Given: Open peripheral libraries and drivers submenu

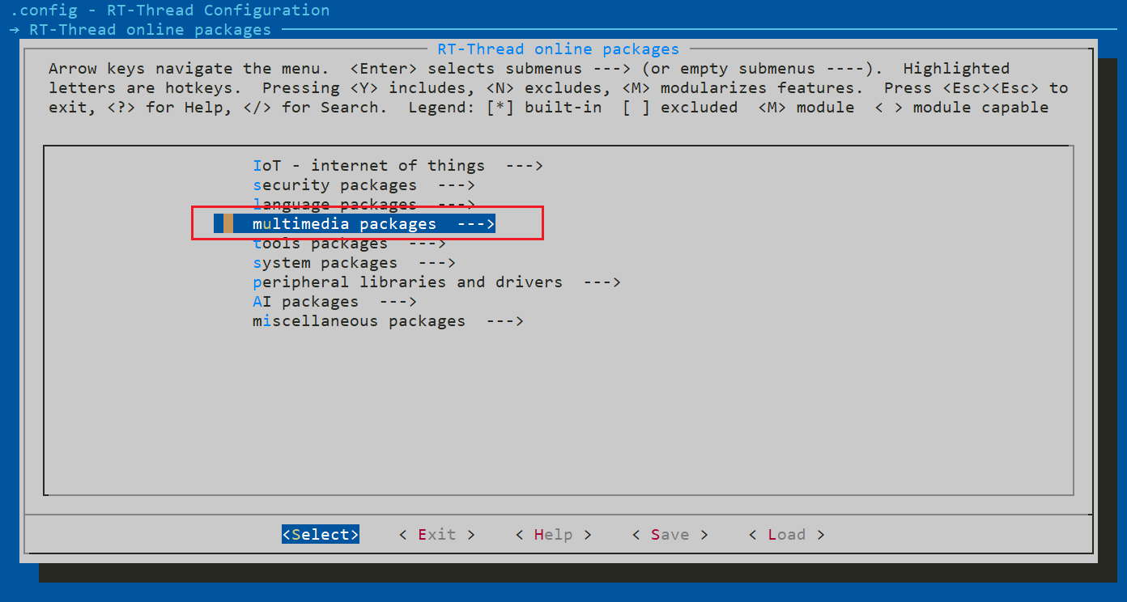Looking at the screenshot, I should click(436, 282).
